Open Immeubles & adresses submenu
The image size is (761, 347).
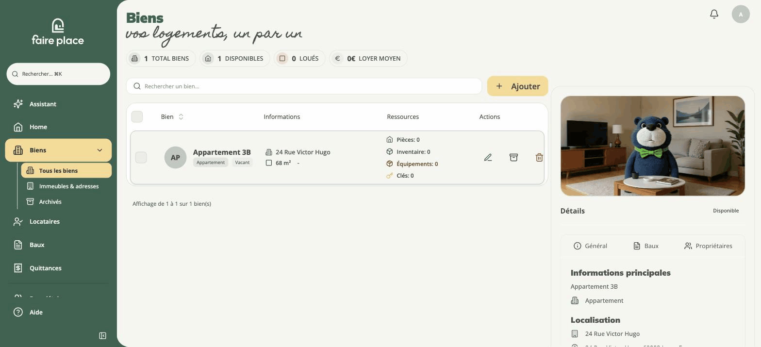pos(66,186)
